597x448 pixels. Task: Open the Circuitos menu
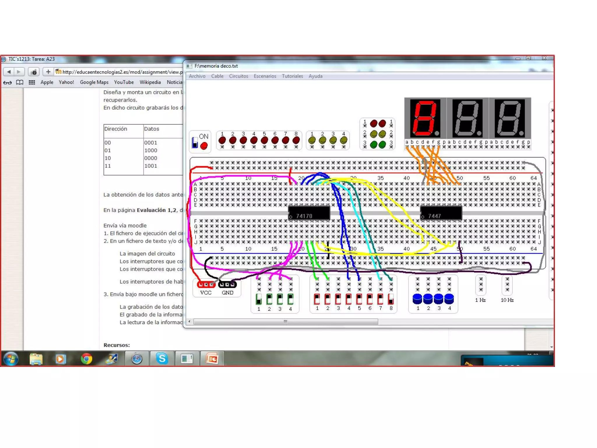[x=238, y=76]
